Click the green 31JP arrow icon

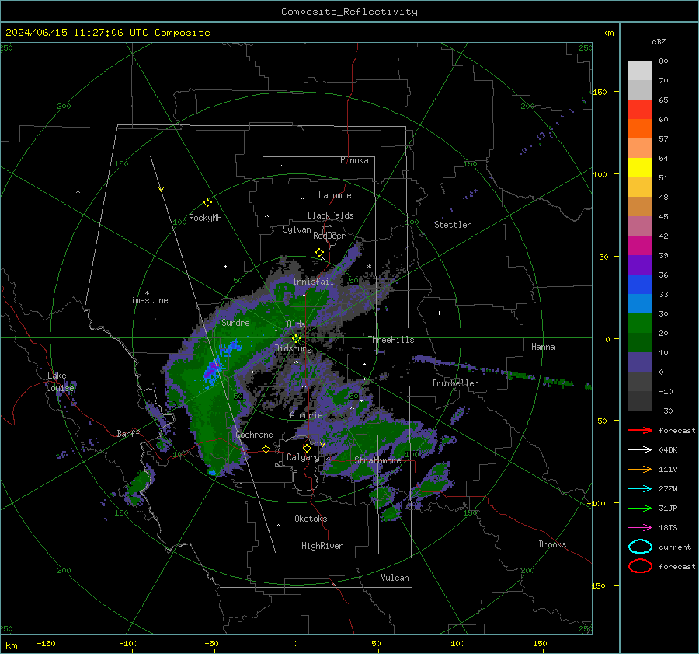(640, 508)
